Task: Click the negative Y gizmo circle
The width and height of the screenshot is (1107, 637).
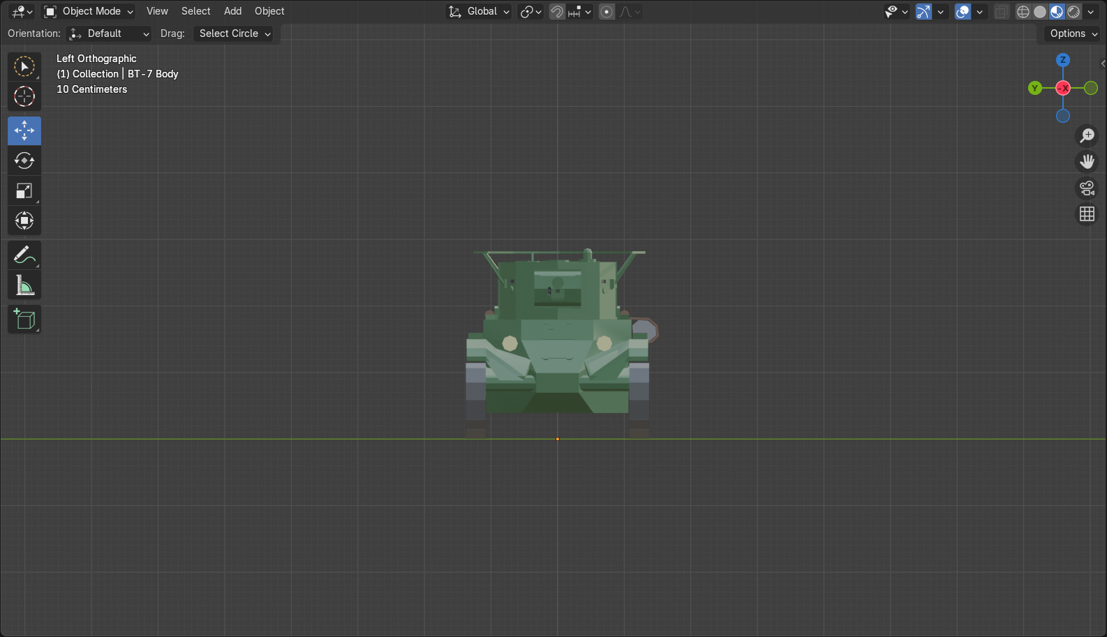Action: (1091, 88)
